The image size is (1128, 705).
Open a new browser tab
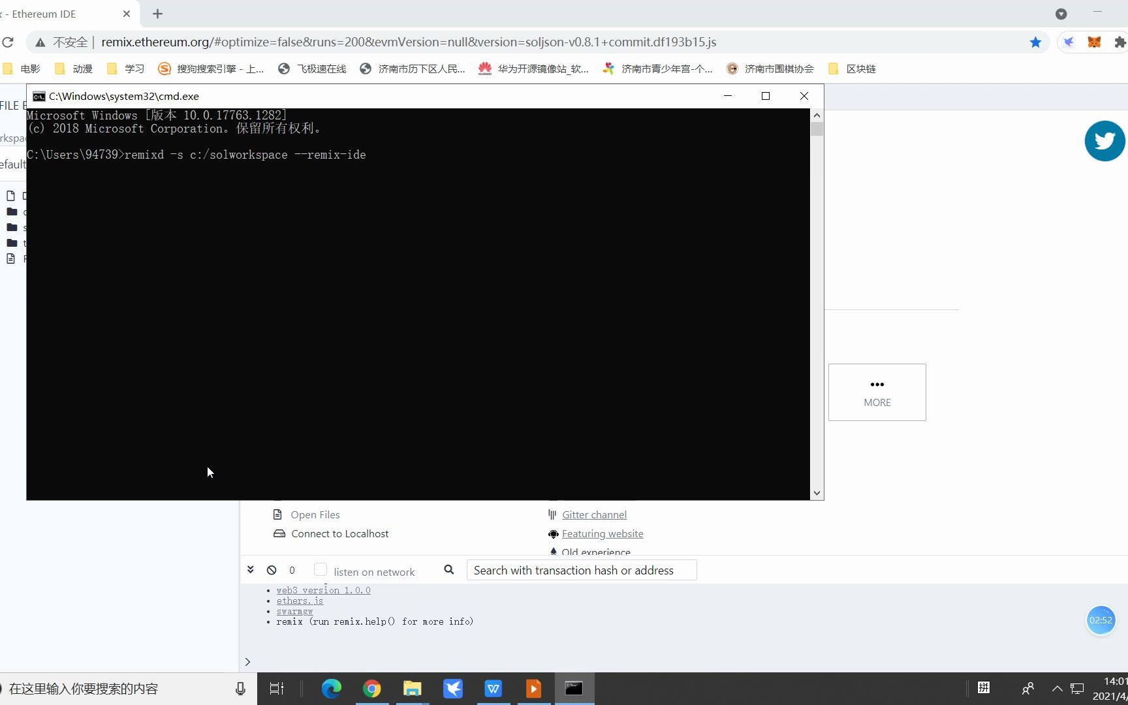coord(157,14)
